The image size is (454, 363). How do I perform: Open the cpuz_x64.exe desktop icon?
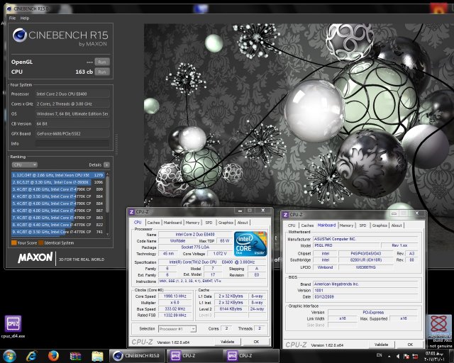[13, 324]
